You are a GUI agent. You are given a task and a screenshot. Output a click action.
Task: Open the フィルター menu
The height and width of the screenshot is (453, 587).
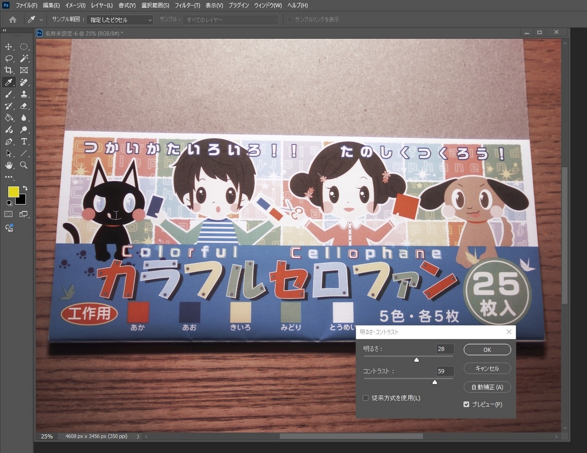(187, 5)
